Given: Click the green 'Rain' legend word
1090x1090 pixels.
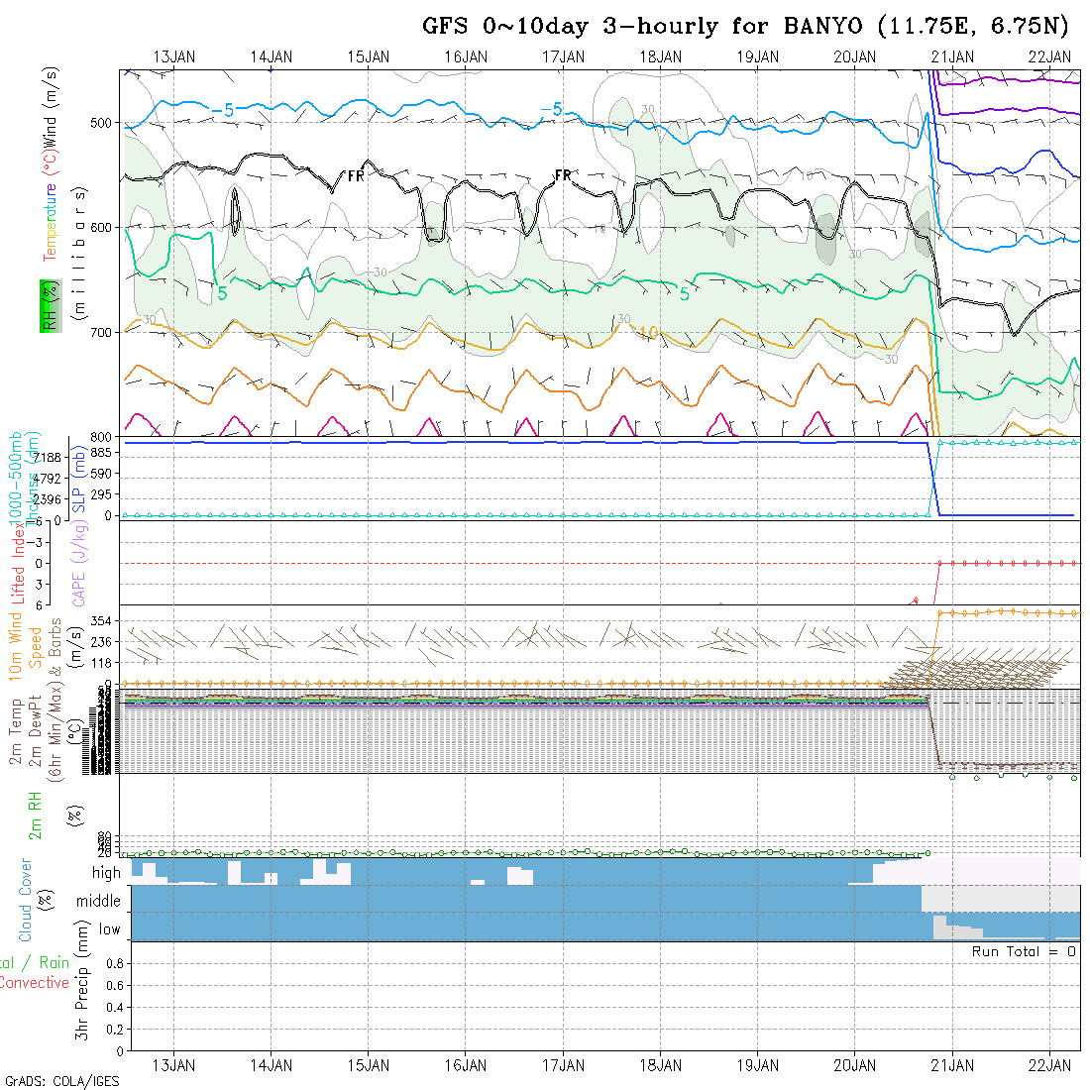Looking at the screenshot, I should 54,963.
